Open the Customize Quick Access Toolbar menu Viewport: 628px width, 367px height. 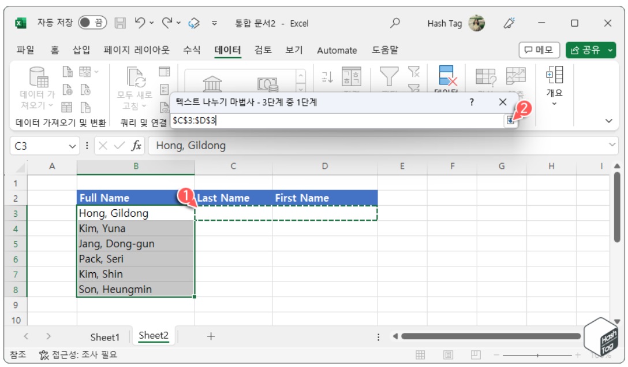(x=214, y=23)
